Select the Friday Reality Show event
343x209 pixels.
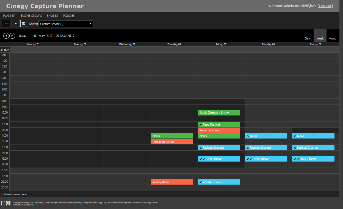pyautogui.click(x=219, y=182)
